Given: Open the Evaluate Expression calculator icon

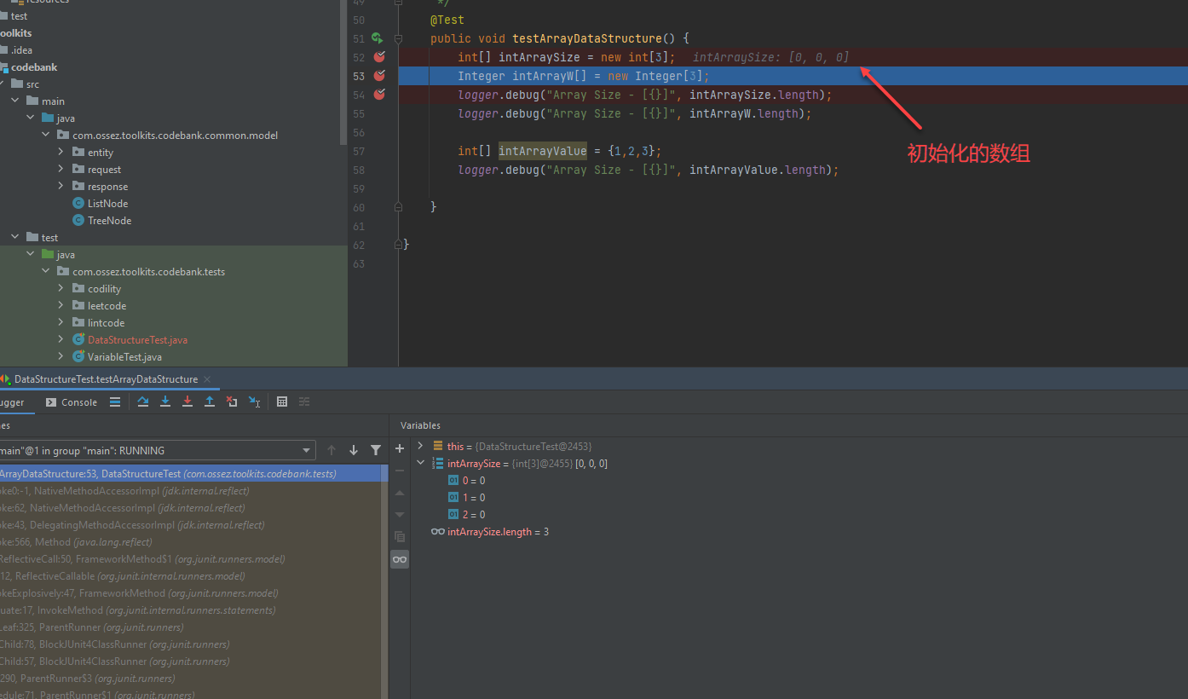Looking at the screenshot, I should tap(282, 401).
